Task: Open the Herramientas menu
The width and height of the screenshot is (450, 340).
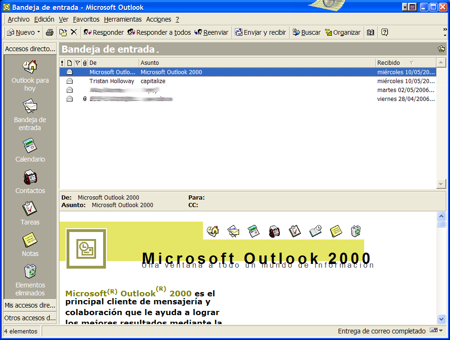Action: pos(123,19)
